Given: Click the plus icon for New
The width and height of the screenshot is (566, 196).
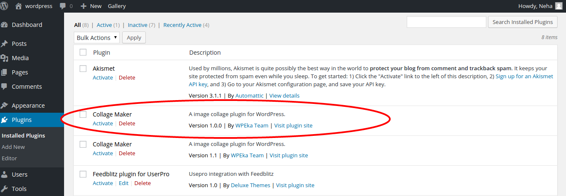Looking at the screenshot, I should pyautogui.click(x=83, y=6).
